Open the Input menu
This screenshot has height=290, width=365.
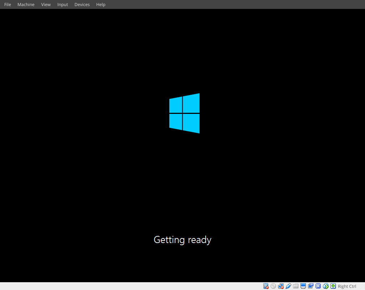tap(63, 4)
